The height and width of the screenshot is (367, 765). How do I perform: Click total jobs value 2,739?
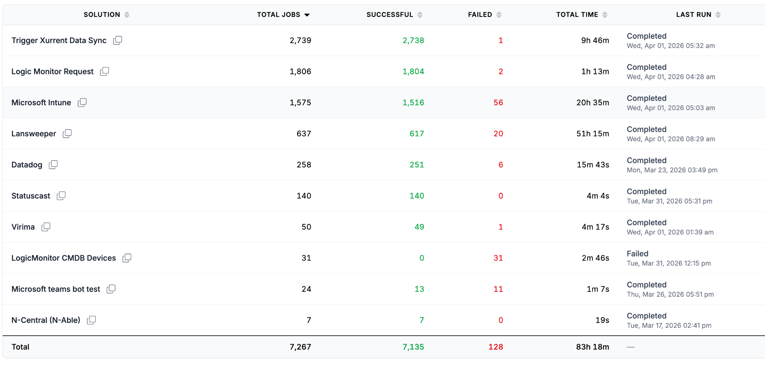point(300,40)
